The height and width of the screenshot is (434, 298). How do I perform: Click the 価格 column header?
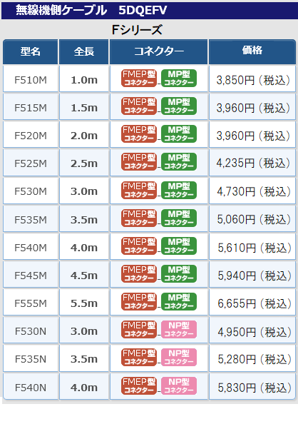click(252, 52)
